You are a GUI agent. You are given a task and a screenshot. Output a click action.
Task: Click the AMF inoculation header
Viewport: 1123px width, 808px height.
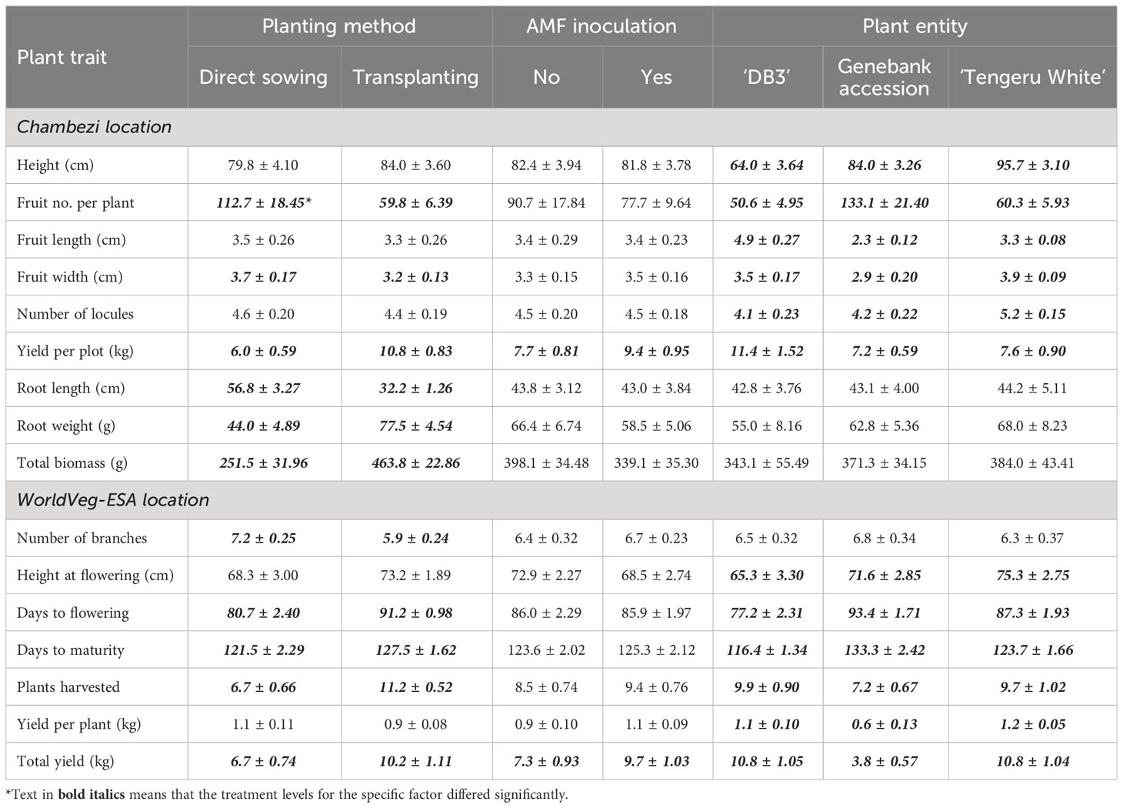pos(601,26)
